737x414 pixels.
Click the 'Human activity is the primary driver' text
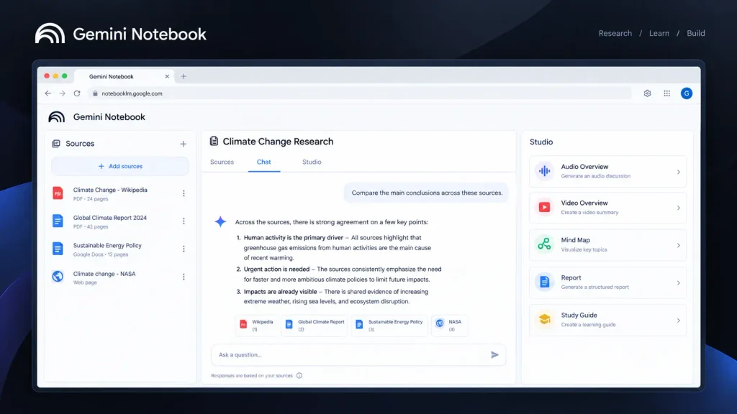click(x=294, y=237)
